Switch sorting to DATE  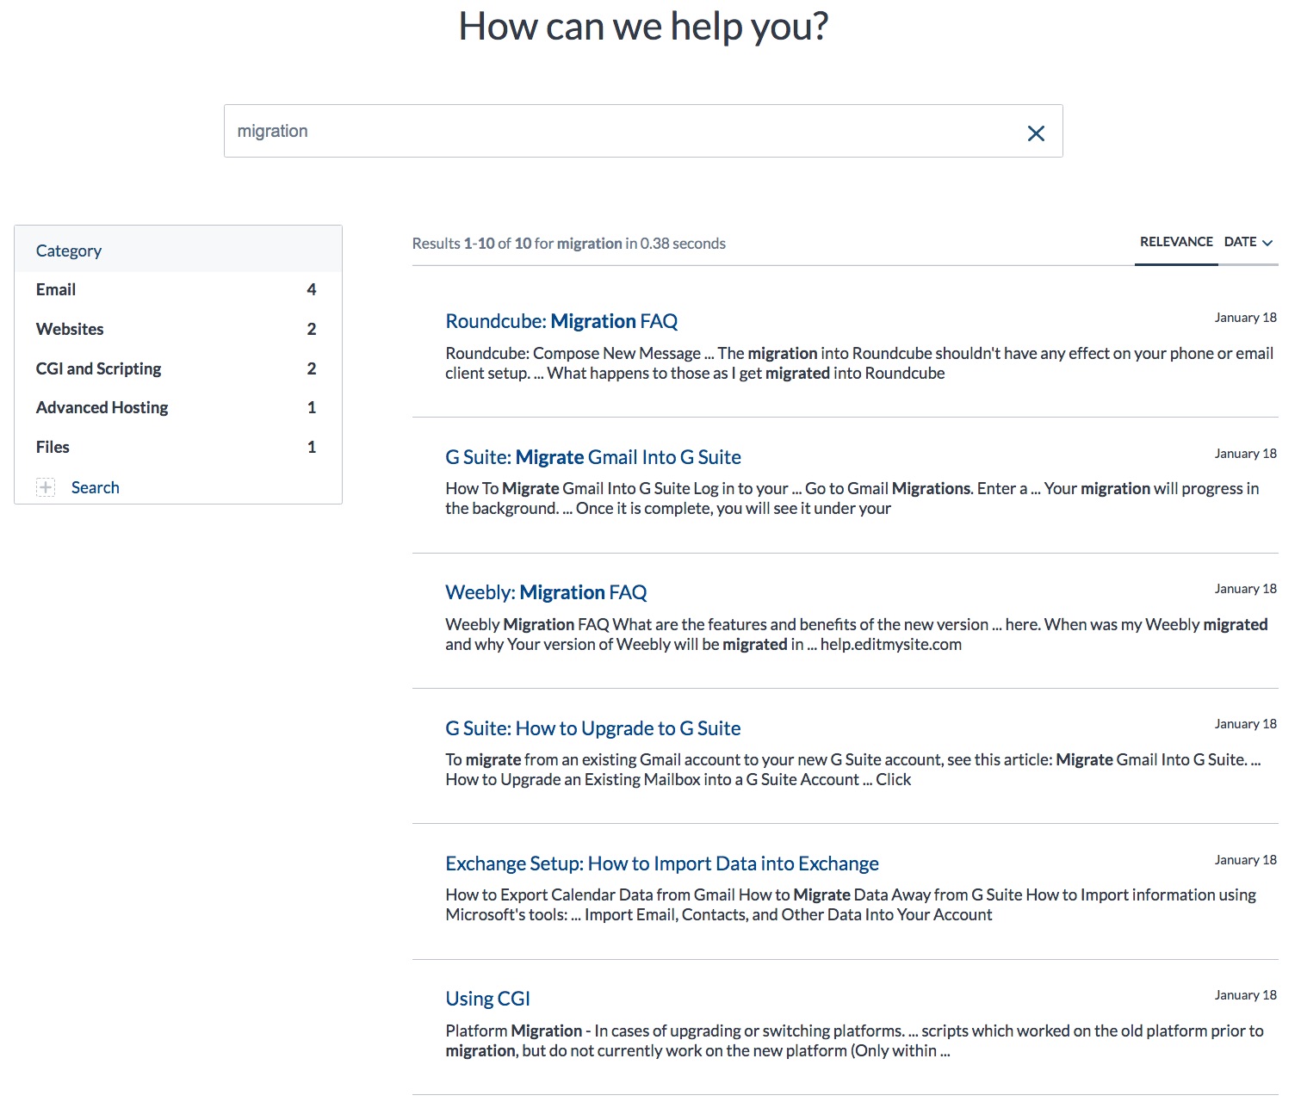[x=1240, y=242]
